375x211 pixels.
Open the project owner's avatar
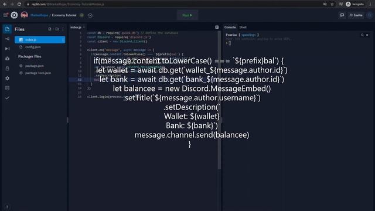click(24, 15)
